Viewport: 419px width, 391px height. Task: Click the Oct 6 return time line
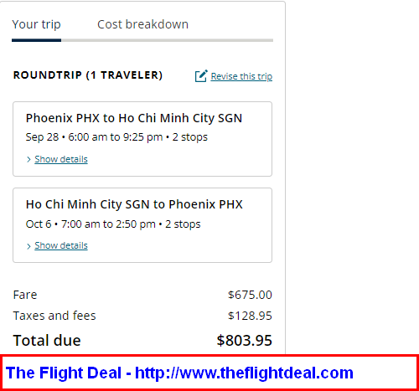[113, 224]
